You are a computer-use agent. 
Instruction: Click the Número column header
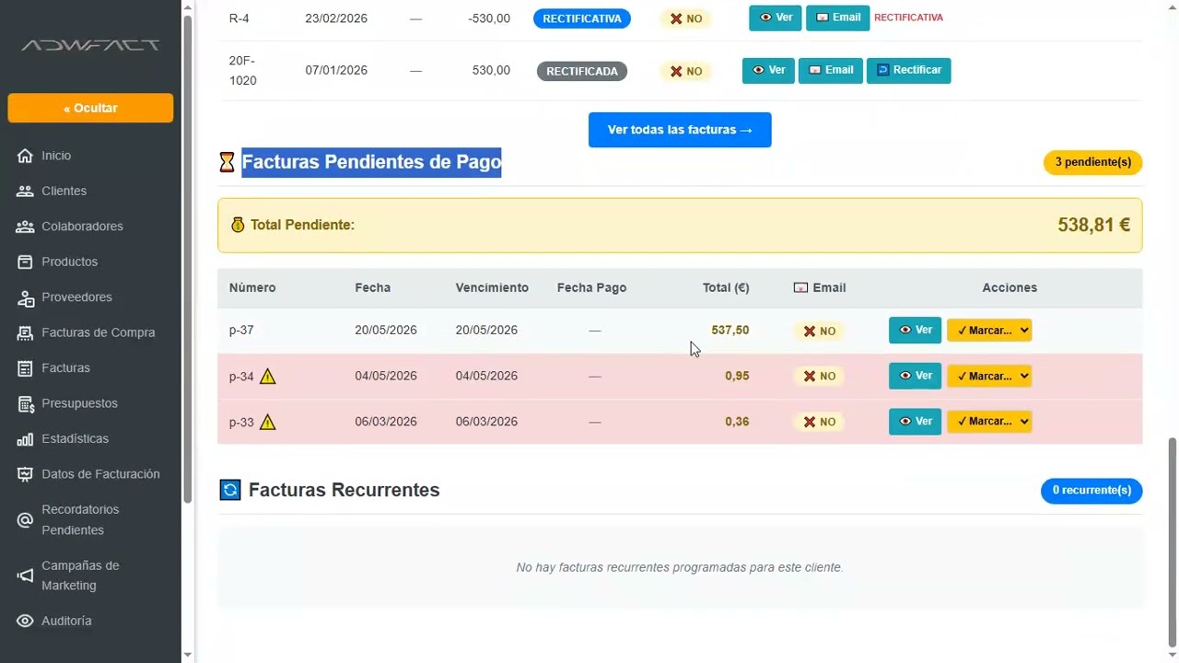(x=252, y=288)
